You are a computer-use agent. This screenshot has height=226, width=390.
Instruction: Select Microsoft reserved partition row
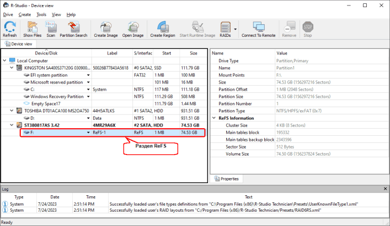click(104, 82)
